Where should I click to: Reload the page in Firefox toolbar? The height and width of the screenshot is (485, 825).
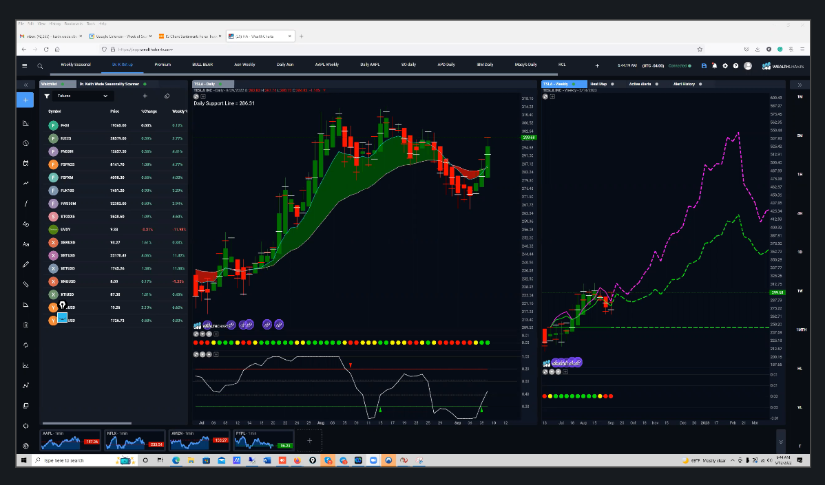[x=46, y=50]
